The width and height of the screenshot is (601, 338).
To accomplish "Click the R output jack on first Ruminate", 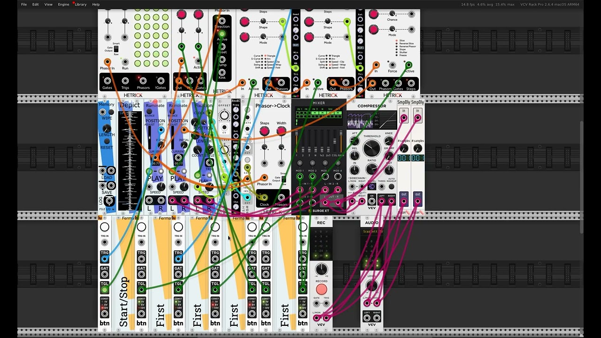I will coord(161,201).
